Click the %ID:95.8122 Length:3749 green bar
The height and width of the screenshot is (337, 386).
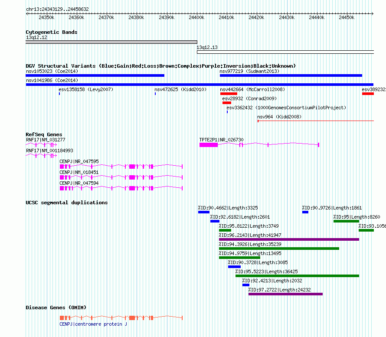point(225,230)
